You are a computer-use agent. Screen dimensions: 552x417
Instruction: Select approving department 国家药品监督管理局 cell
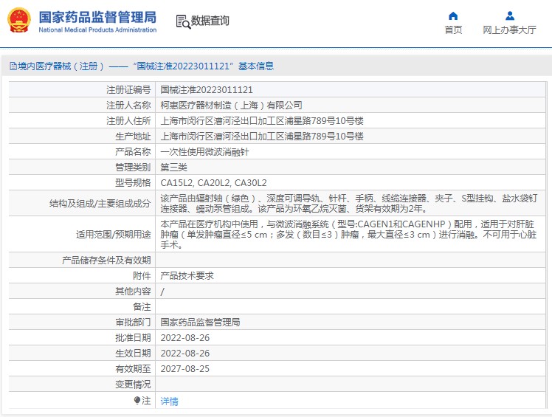coord(200,323)
